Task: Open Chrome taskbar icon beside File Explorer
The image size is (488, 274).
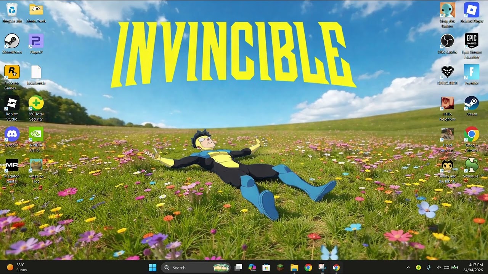Action: [x=308, y=268]
